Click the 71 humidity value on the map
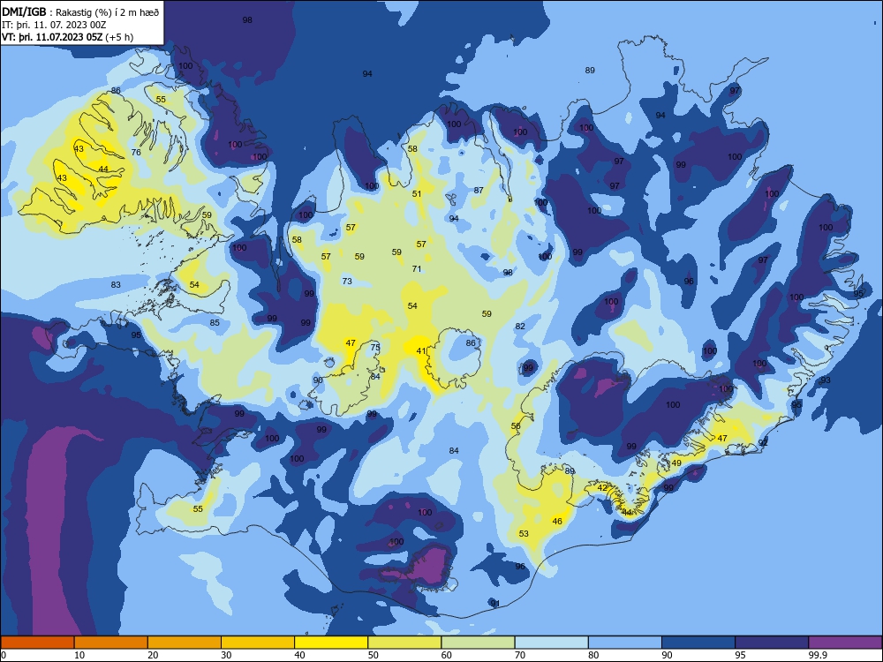The width and height of the screenshot is (883, 662). [x=416, y=269]
